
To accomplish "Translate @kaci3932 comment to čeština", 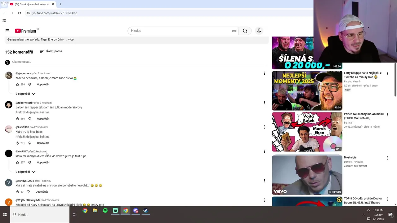I will coord(32,137).
